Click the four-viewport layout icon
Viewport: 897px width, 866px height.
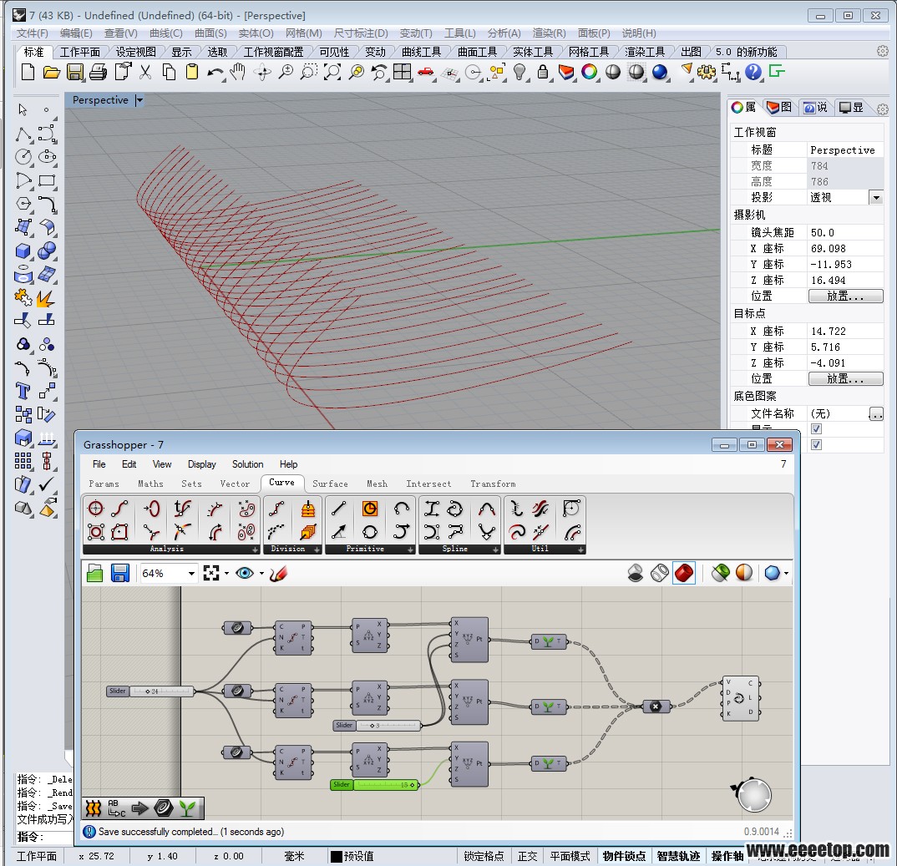coord(403,73)
